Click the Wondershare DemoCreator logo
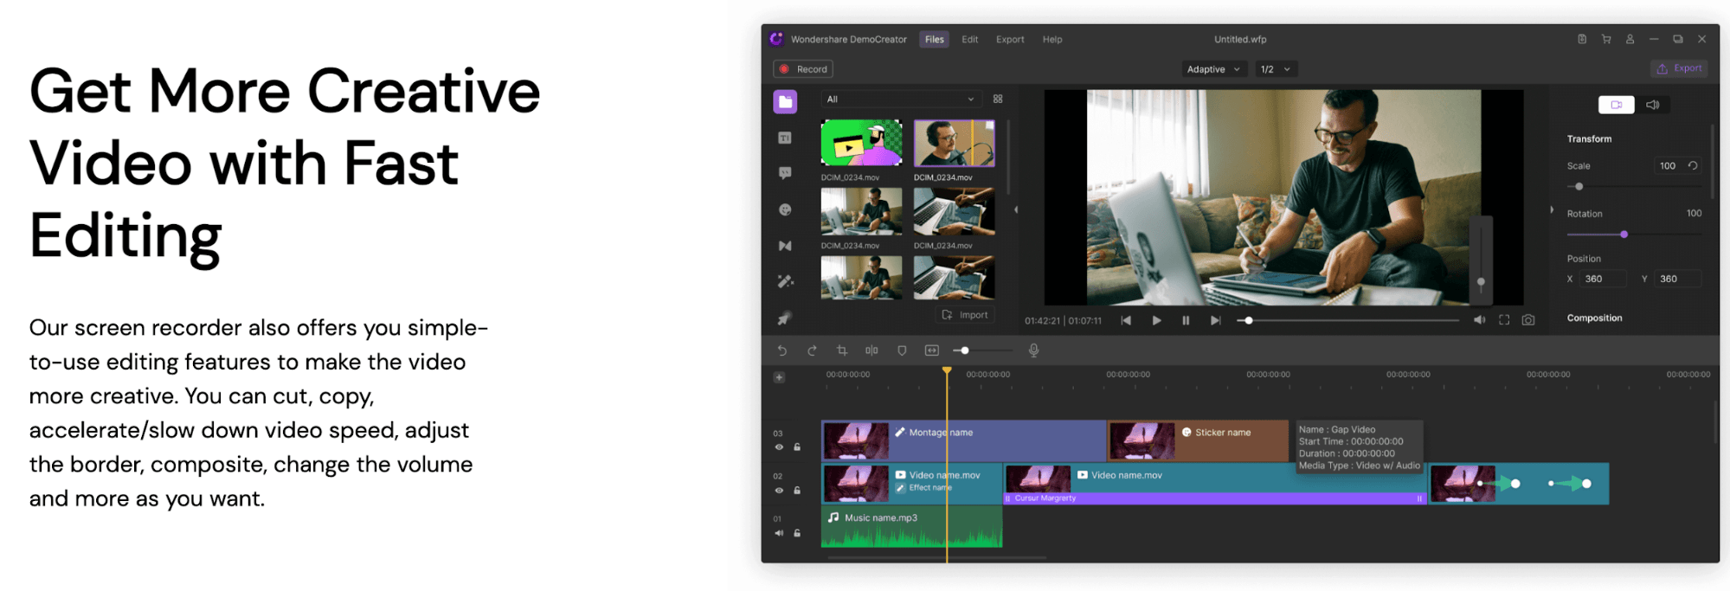Image resolution: width=1730 pixels, height=591 pixels. [776, 39]
